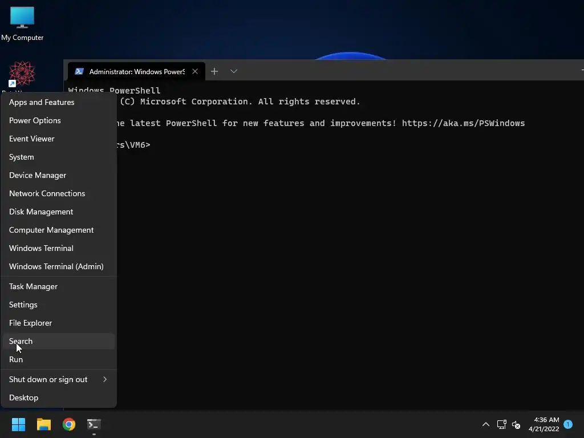Choose System in the context menu
Screen dimensions: 584x438
tap(59, 157)
